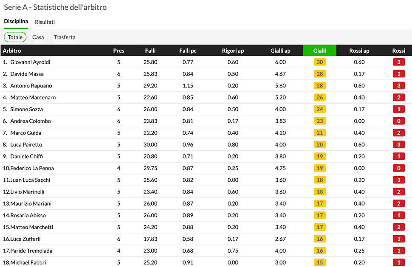
Task: Open the Disciplina tab
Action: pyautogui.click(x=16, y=22)
